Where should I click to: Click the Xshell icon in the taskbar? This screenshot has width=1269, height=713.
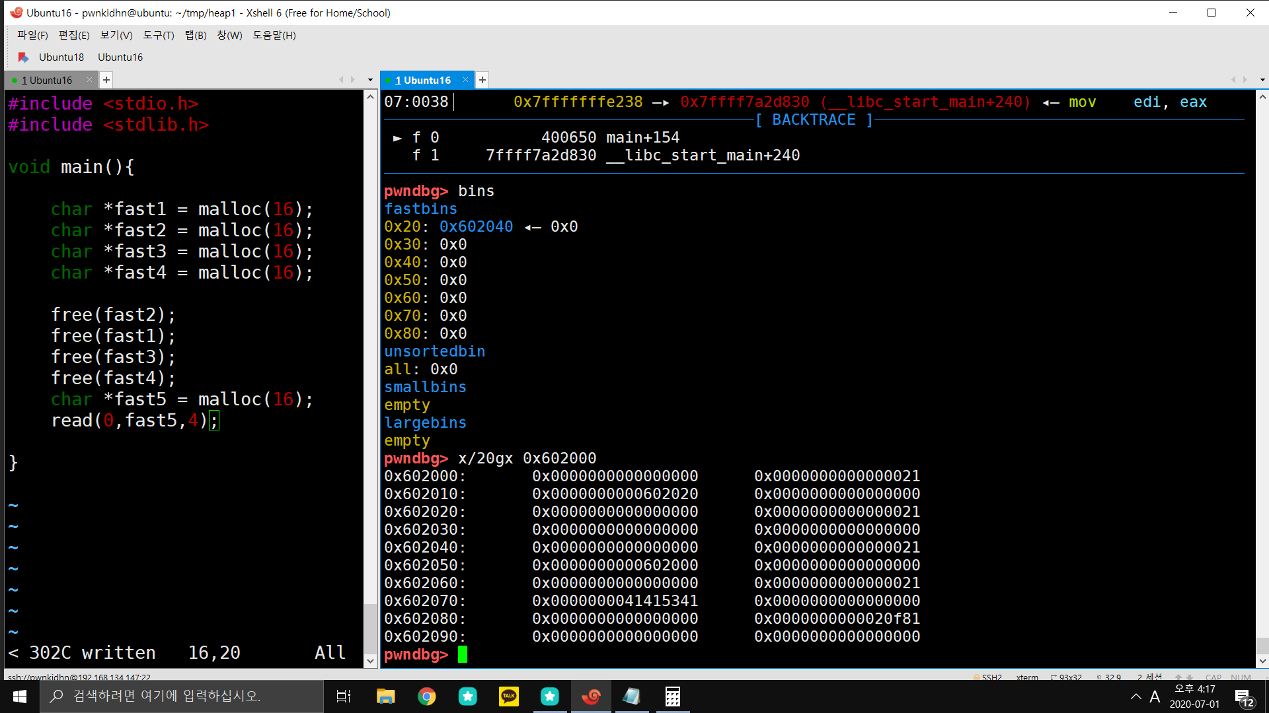coord(591,696)
